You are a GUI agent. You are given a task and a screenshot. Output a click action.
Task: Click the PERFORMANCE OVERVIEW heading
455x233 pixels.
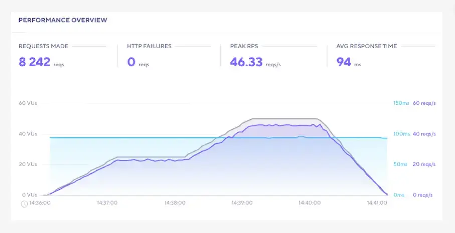point(63,20)
